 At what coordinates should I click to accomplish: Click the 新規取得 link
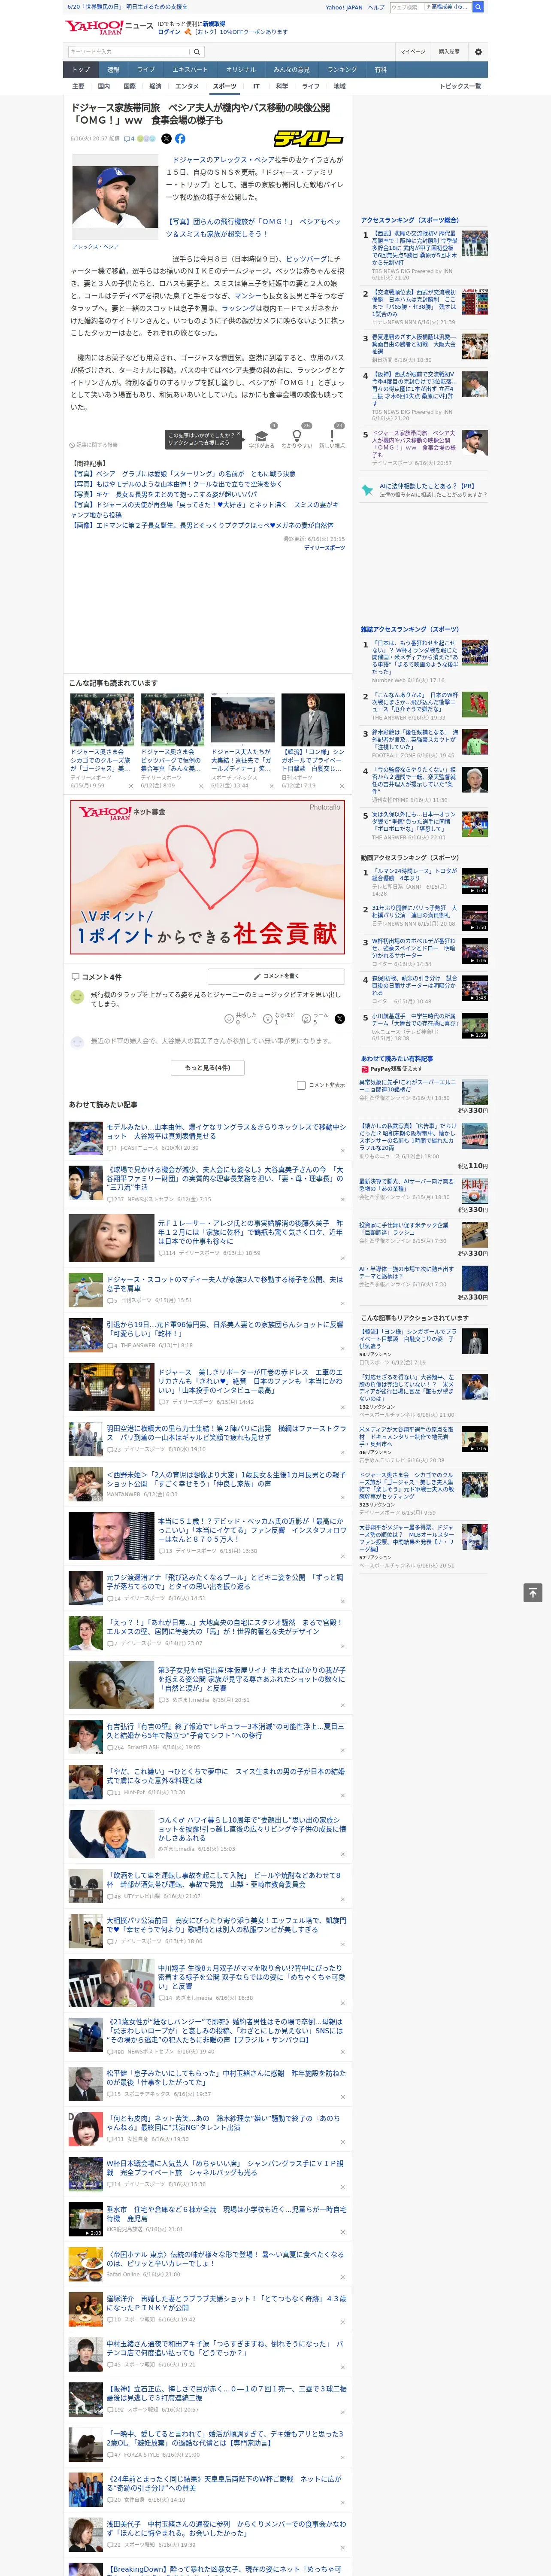tap(214, 23)
